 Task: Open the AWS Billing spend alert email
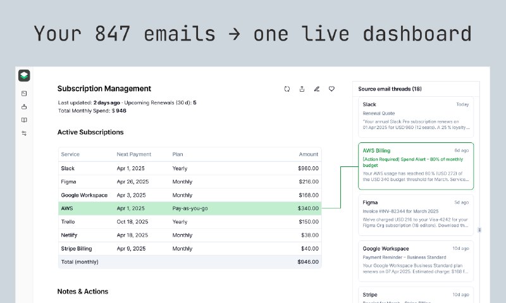click(416, 165)
